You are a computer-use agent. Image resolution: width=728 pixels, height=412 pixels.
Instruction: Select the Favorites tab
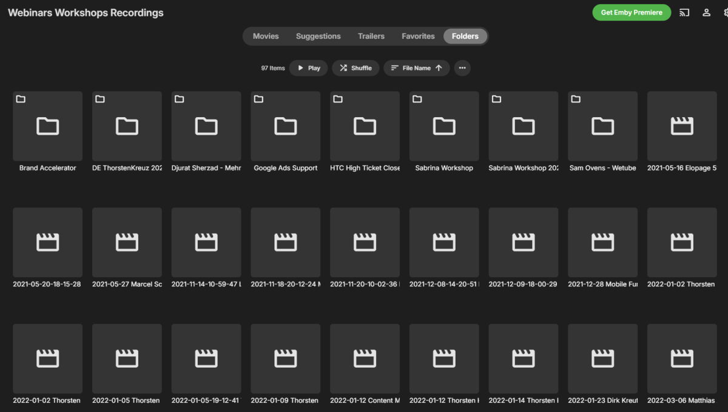[x=418, y=36]
